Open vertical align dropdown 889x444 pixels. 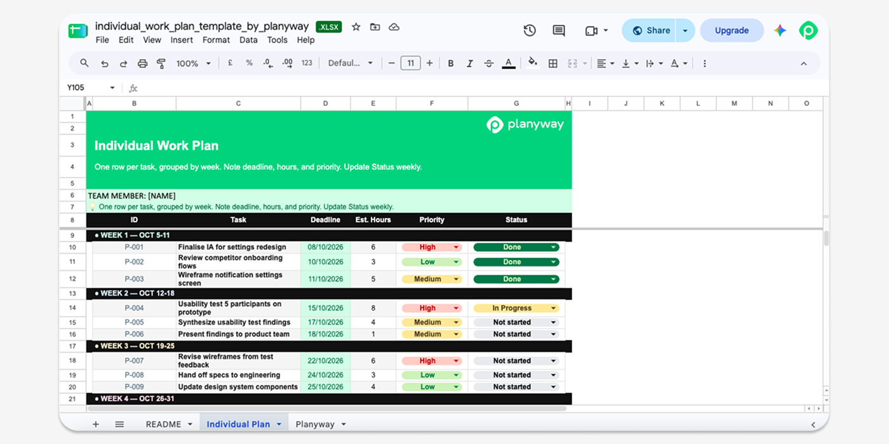(x=631, y=63)
